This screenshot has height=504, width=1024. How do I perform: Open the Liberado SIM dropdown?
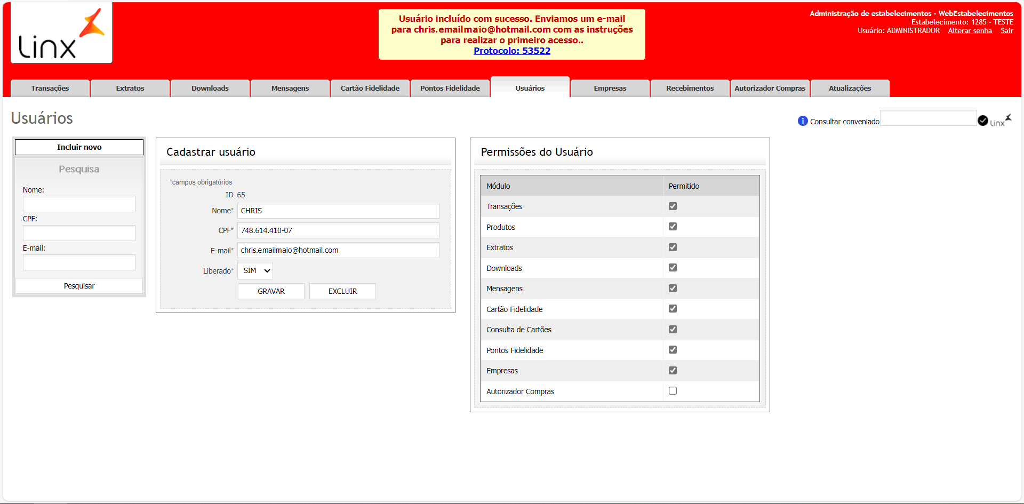pos(255,270)
